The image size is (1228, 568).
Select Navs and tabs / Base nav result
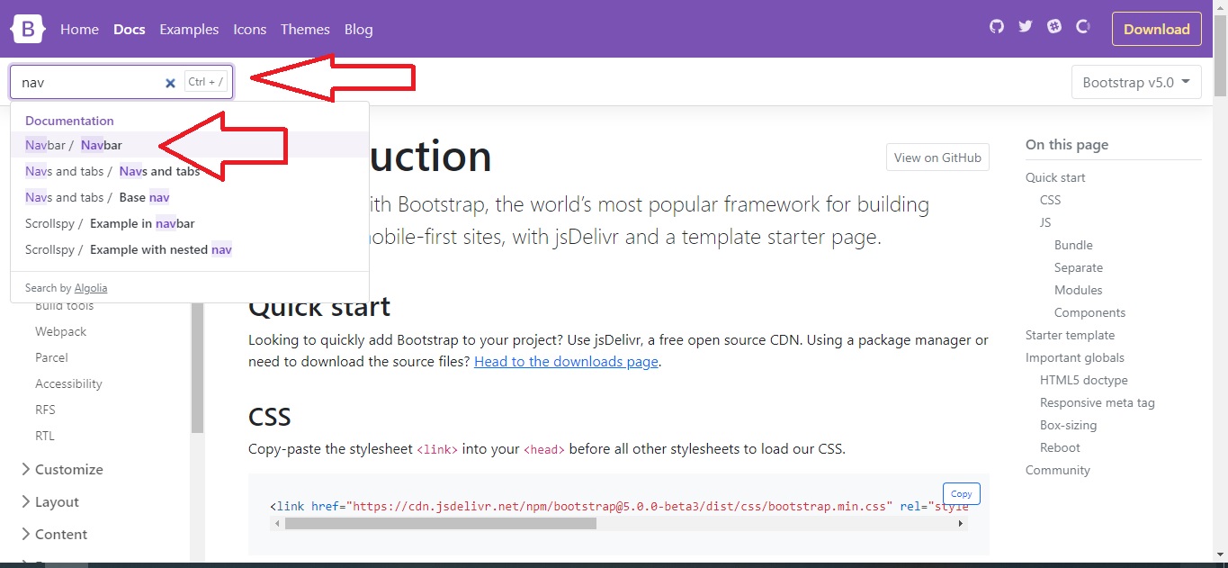pos(190,197)
